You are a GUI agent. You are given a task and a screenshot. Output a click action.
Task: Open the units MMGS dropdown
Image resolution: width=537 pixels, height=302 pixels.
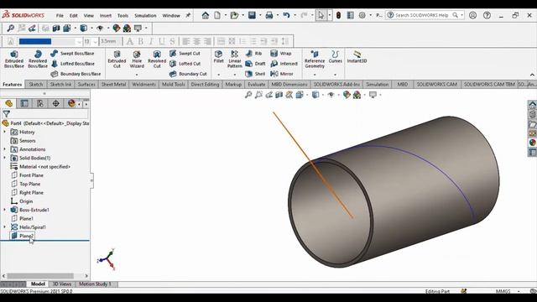coord(519,291)
